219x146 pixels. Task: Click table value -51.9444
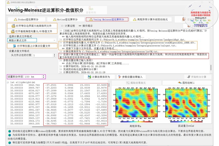84,124
